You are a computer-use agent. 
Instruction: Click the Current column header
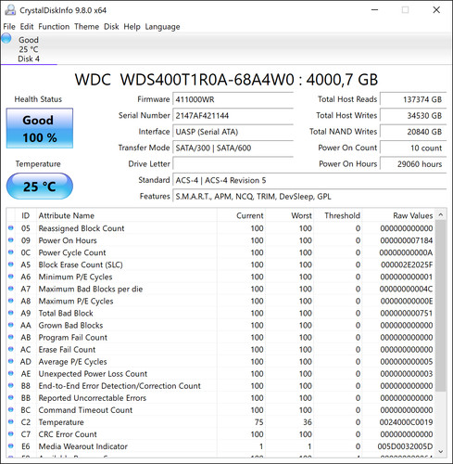241,215
